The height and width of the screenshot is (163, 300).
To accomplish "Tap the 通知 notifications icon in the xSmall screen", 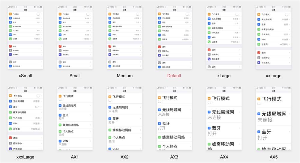I will 10,46.
